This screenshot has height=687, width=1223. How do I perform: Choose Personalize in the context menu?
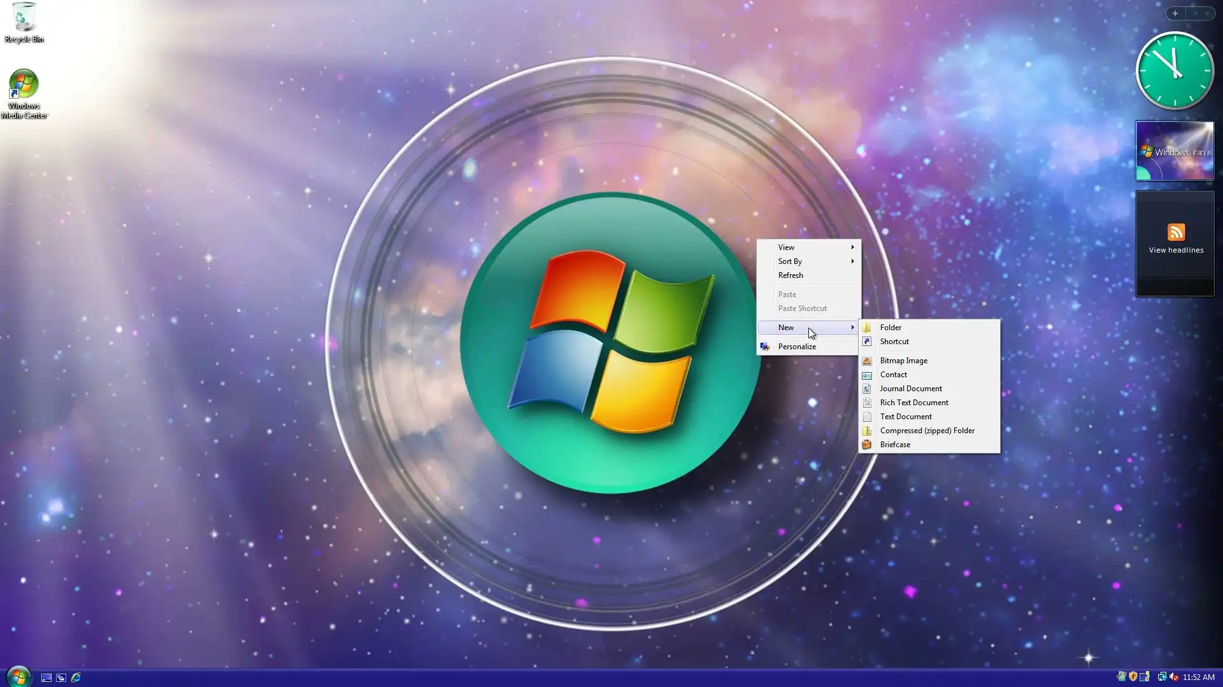click(797, 347)
